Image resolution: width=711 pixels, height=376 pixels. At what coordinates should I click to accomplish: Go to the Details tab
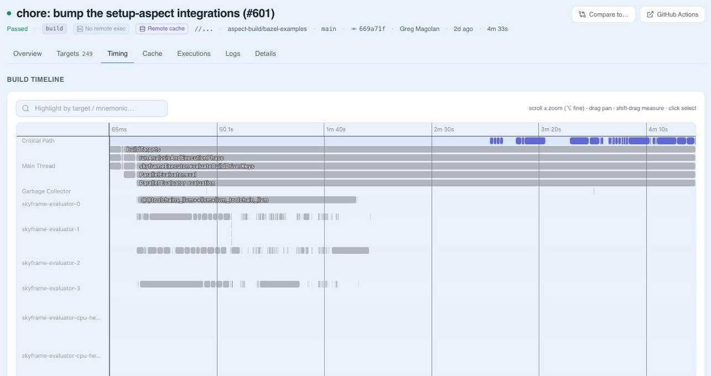coord(266,54)
